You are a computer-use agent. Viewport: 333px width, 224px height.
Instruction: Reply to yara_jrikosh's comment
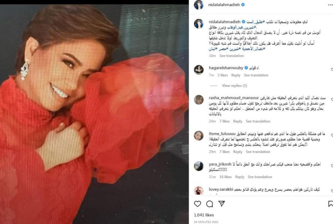pyautogui.click(x=239, y=177)
